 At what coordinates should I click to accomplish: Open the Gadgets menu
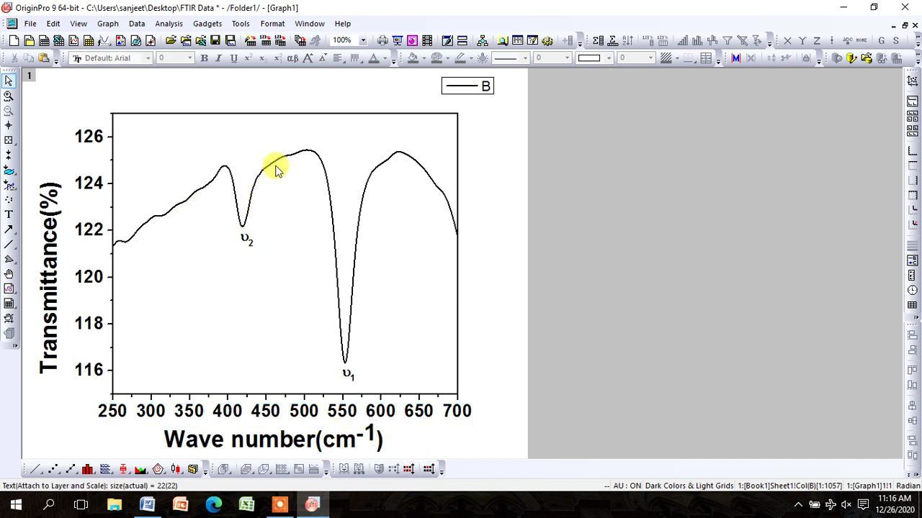[x=207, y=24]
